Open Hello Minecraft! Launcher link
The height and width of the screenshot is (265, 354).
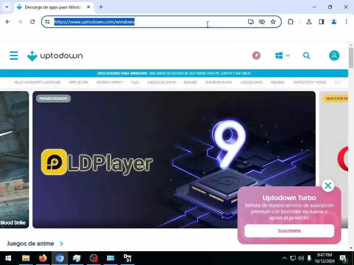pos(37,82)
